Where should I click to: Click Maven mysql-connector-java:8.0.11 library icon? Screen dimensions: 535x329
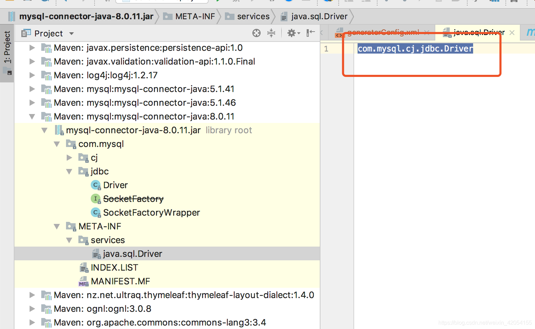tap(46, 117)
